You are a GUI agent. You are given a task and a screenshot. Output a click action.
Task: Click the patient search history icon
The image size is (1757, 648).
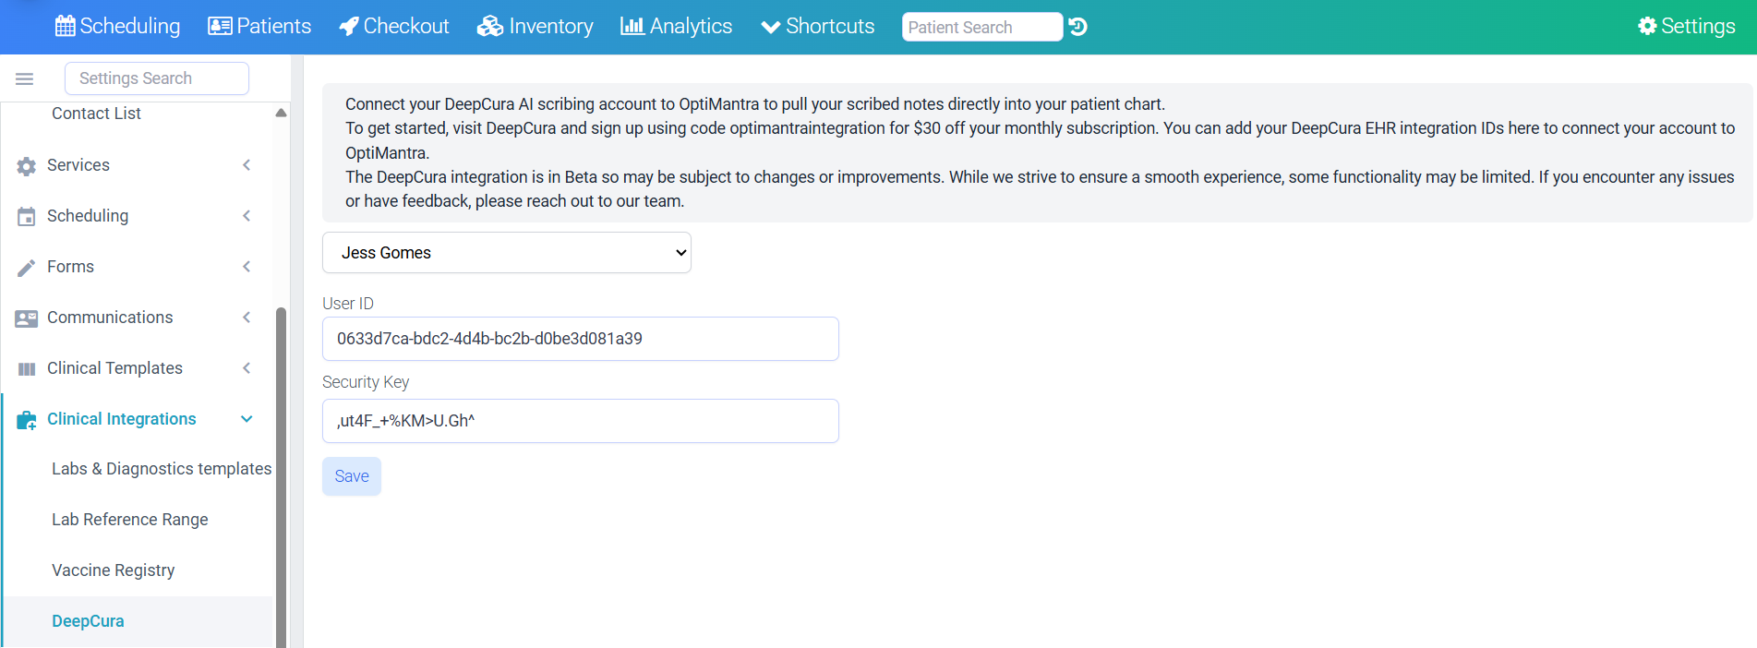pos(1077,27)
